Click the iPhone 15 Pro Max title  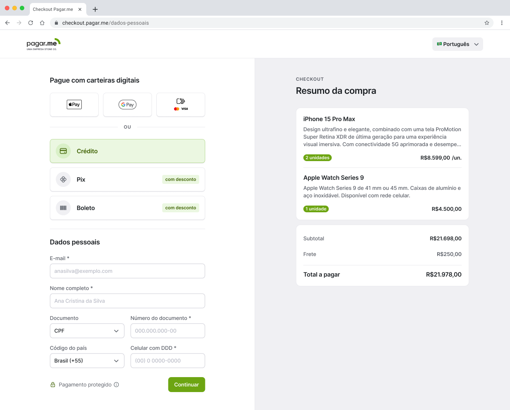(329, 119)
